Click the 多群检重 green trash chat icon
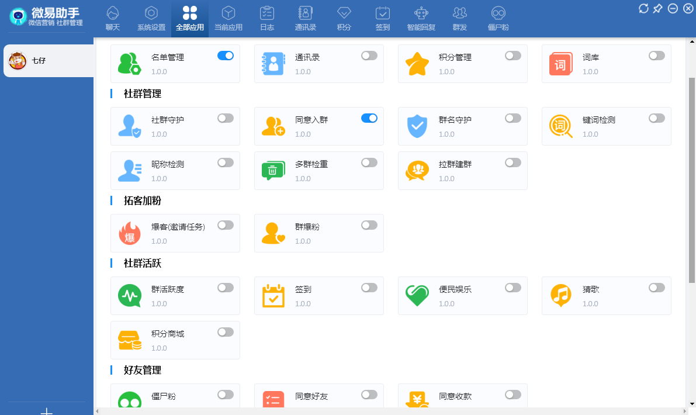Viewport: 696px width, 415px height. pyautogui.click(x=273, y=171)
